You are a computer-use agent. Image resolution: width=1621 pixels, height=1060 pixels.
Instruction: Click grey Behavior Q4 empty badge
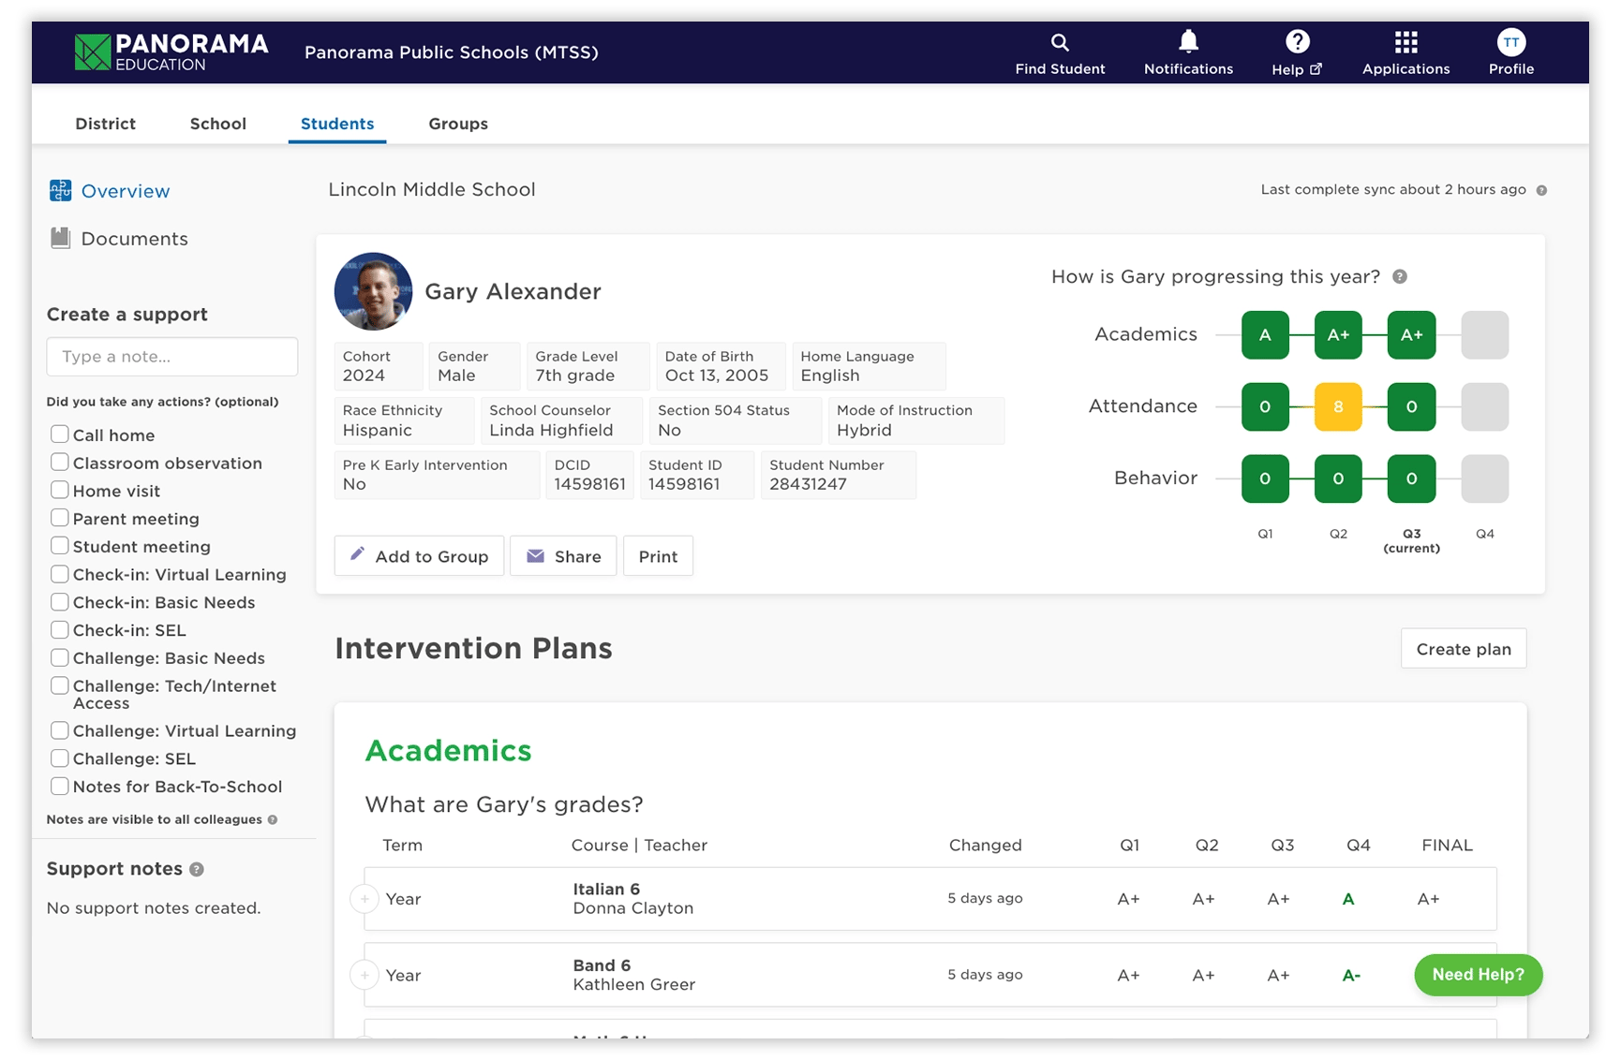click(1485, 478)
